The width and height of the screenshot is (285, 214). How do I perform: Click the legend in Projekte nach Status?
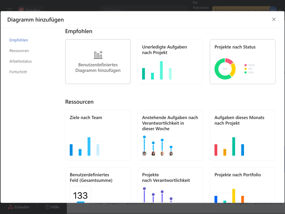click(x=250, y=69)
